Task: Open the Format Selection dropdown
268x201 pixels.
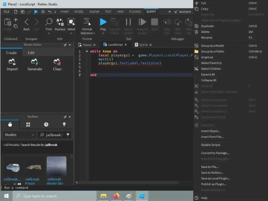Action: pos(87,33)
